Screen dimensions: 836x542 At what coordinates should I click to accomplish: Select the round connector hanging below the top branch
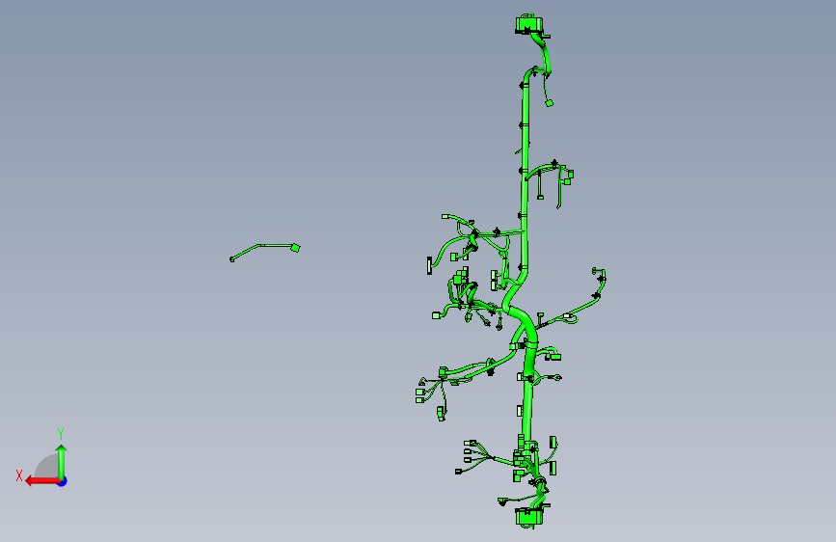coord(550,103)
